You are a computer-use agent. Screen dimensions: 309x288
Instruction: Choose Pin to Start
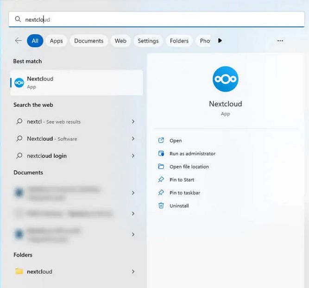tap(182, 180)
